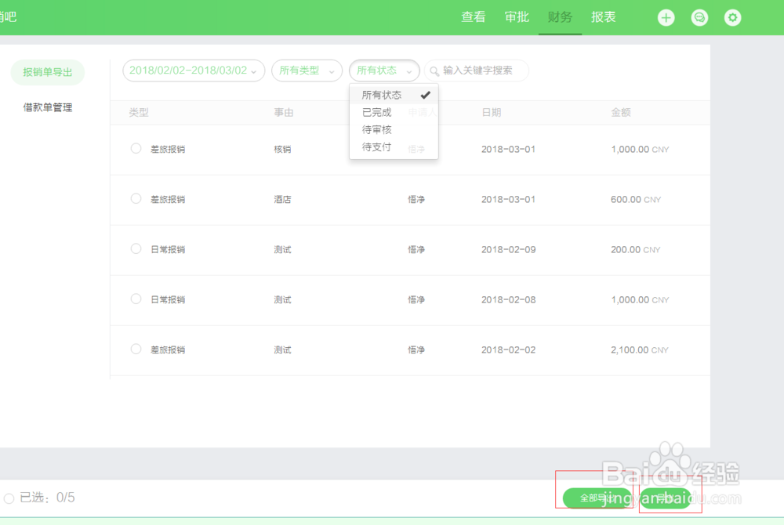The height and width of the screenshot is (525, 784).
Task: Click the 核销 reason cell
Action: 282,150
